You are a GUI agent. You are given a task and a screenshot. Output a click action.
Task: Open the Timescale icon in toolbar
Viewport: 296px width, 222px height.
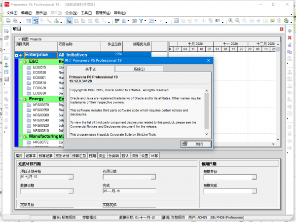134,21
